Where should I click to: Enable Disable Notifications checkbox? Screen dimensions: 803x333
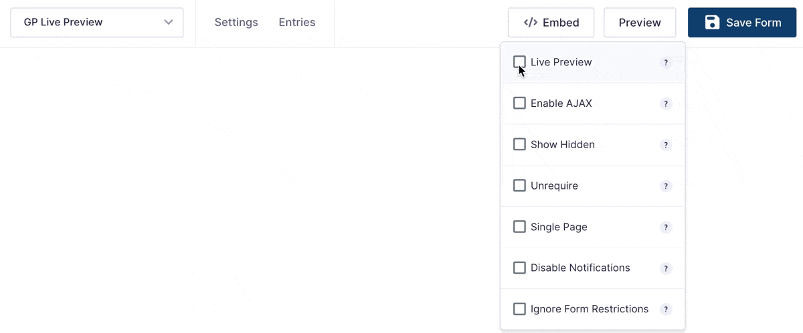(x=519, y=268)
